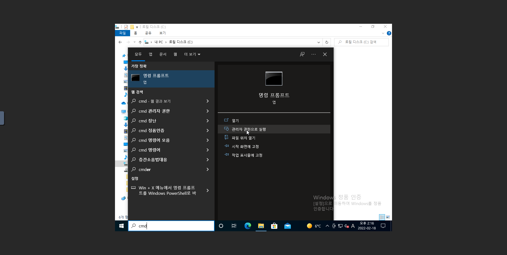Open the Mail app on the taskbar
The height and width of the screenshot is (255, 507).
click(287, 226)
